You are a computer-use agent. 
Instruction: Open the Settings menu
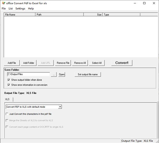tap(20, 9)
